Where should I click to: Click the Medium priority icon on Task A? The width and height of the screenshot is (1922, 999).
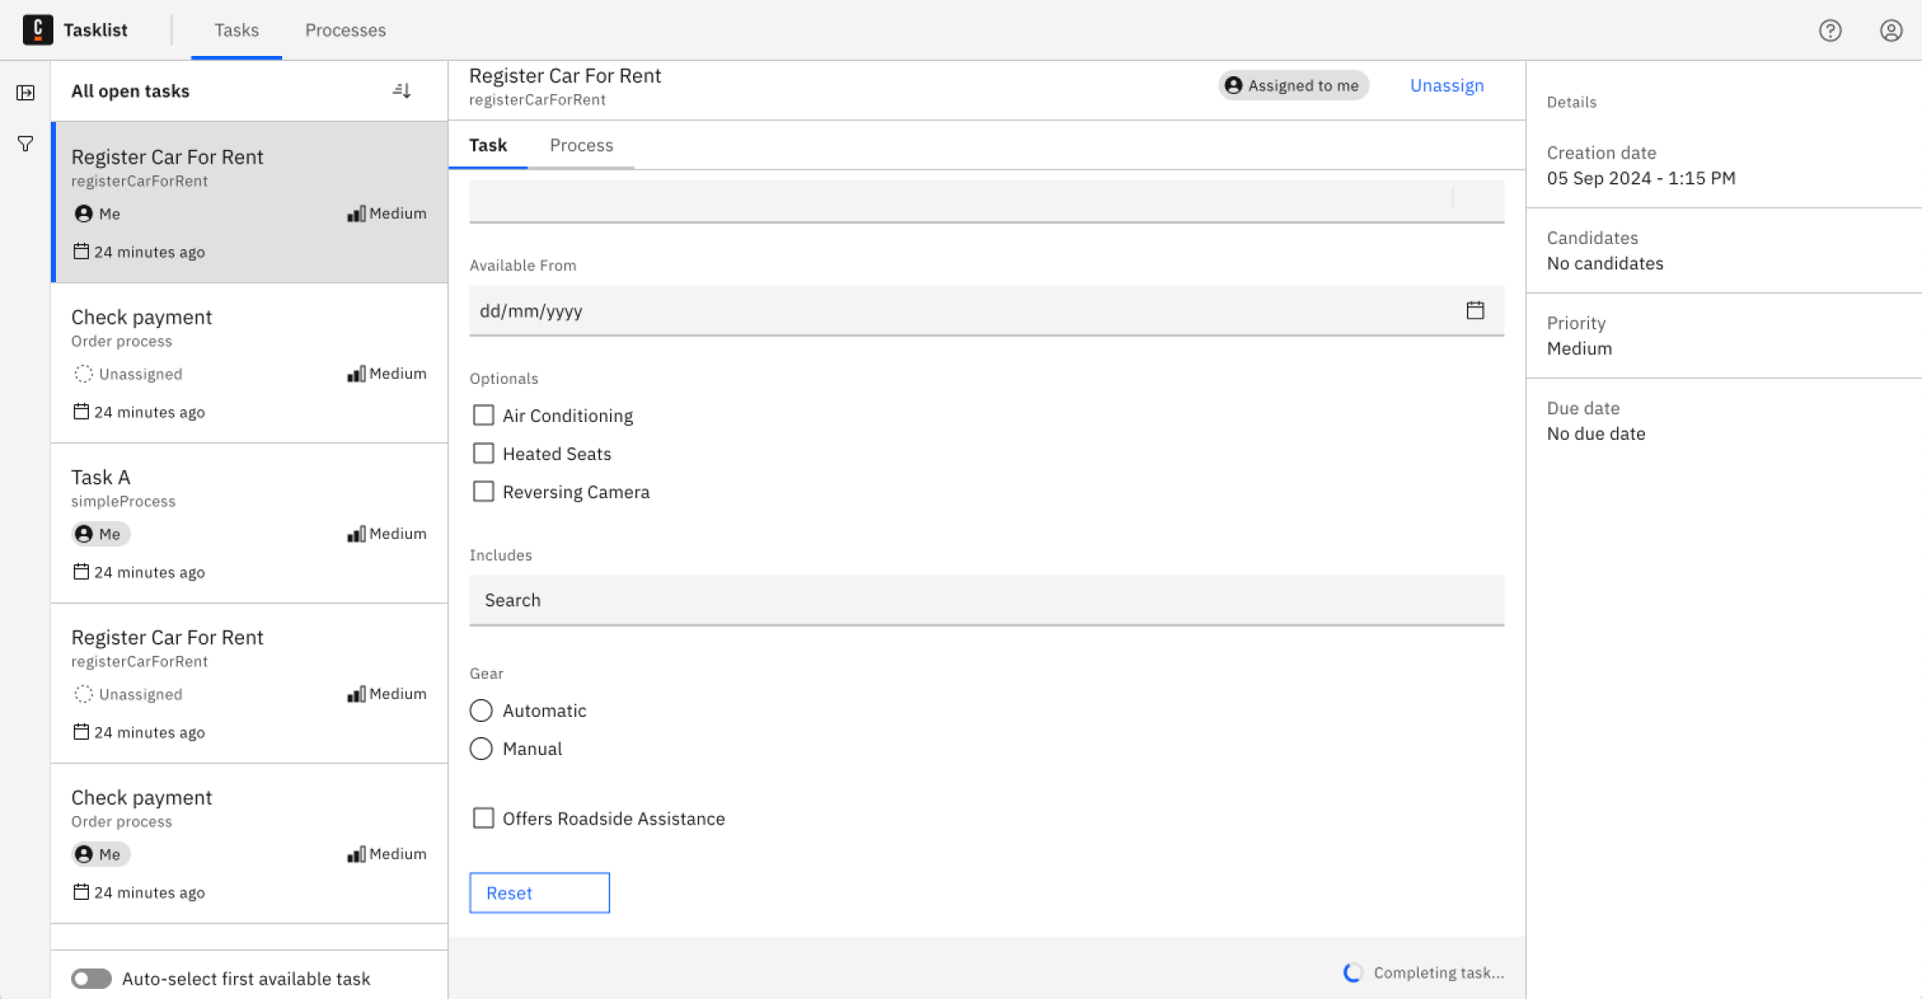[357, 533]
